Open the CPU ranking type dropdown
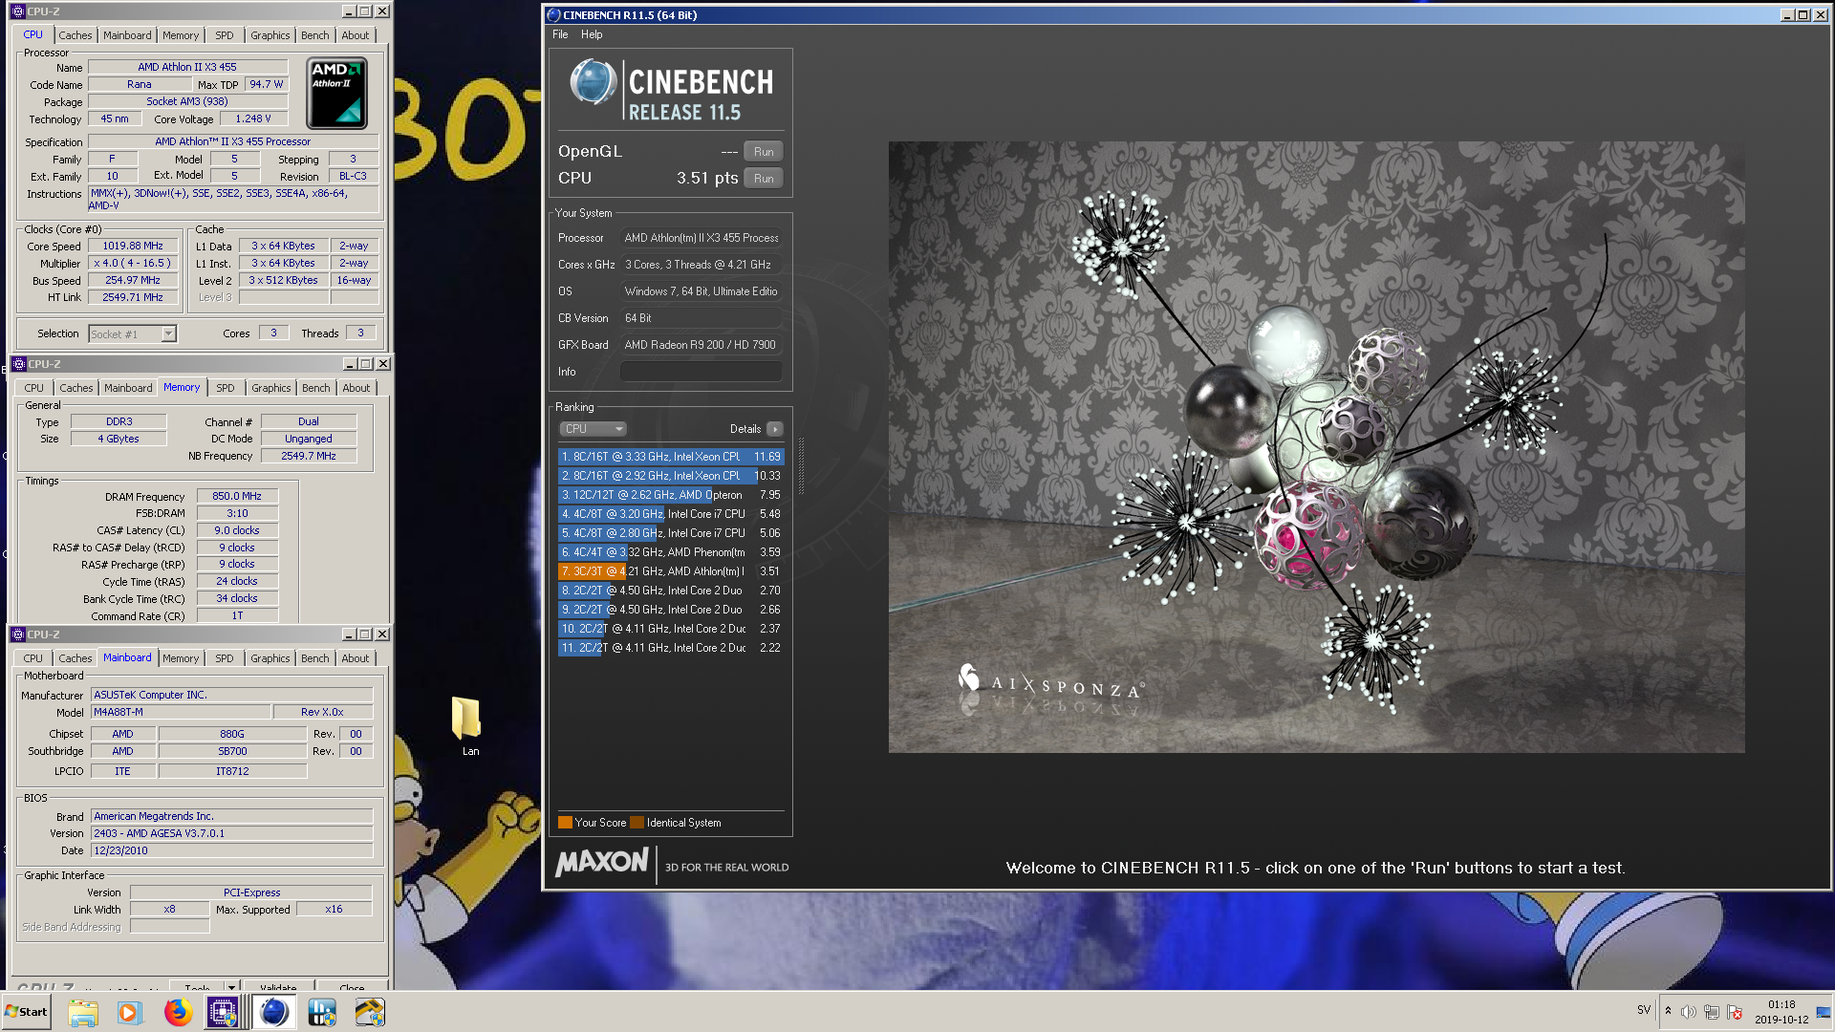Screen dimensions: 1835x1032 click(x=593, y=429)
